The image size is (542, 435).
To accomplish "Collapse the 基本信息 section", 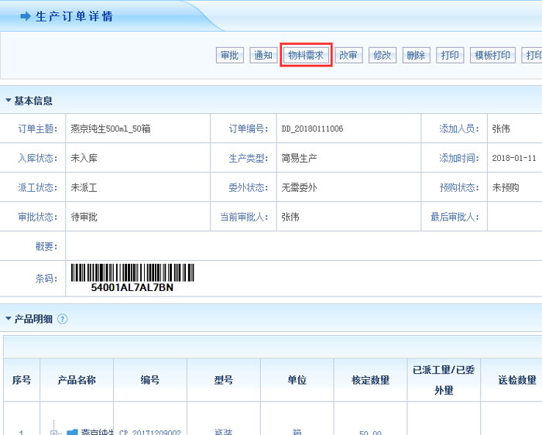I will [x=9, y=101].
